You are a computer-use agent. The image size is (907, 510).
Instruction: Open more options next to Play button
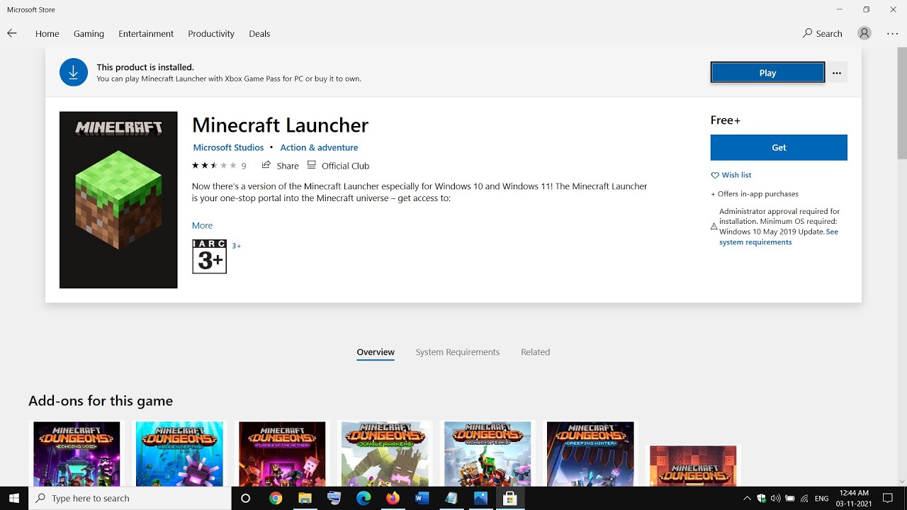(837, 73)
